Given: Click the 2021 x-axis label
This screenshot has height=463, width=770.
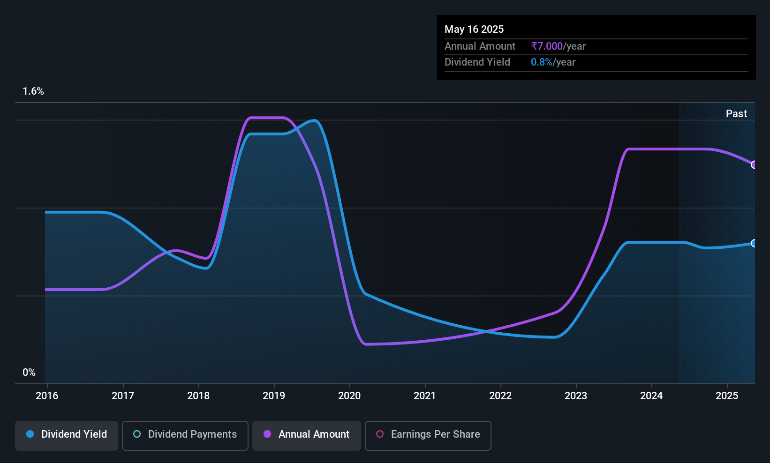Looking at the screenshot, I should point(425,396).
